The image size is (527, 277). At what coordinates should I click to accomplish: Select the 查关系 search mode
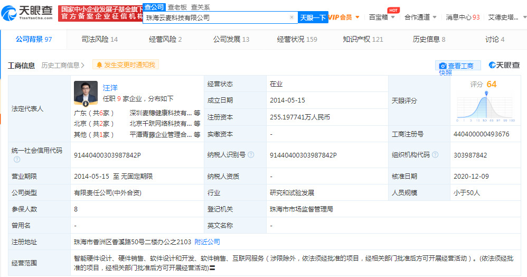[200, 7]
